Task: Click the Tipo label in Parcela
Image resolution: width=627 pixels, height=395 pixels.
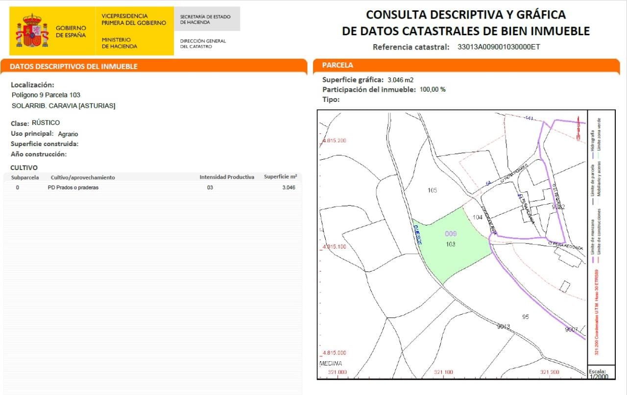Action: 331,99
